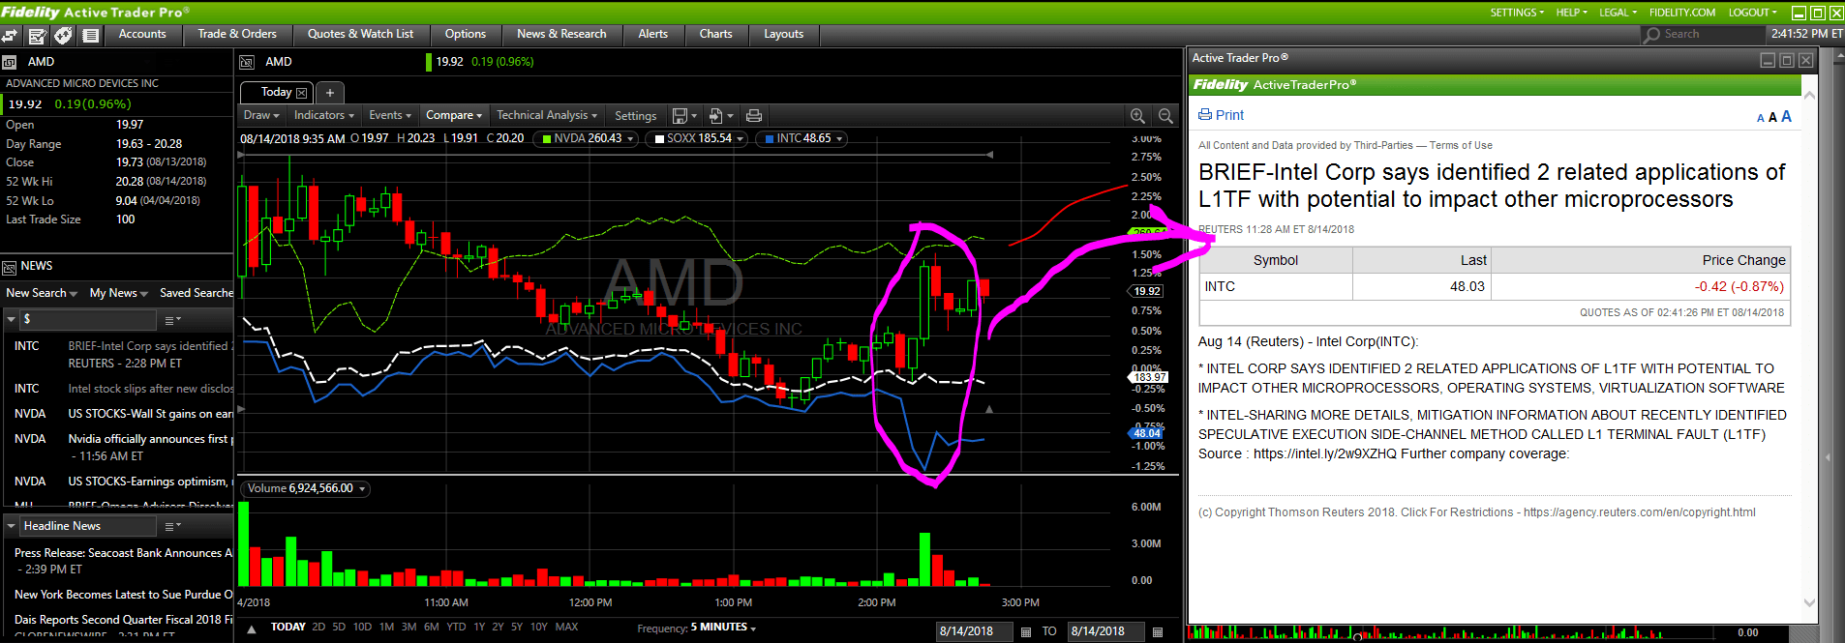Open chart Settings
This screenshot has height=643, width=1845.
(635, 116)
